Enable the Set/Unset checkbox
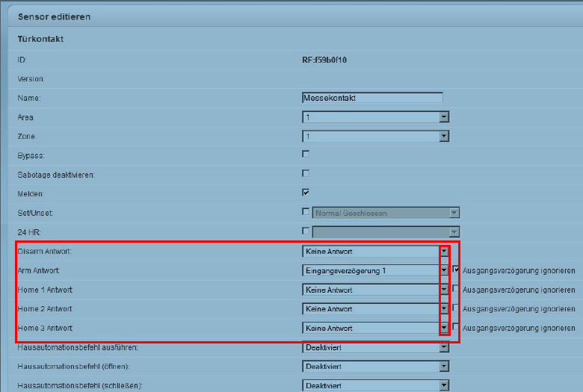Viewport: 583px width, 392px height. (306, 212)
